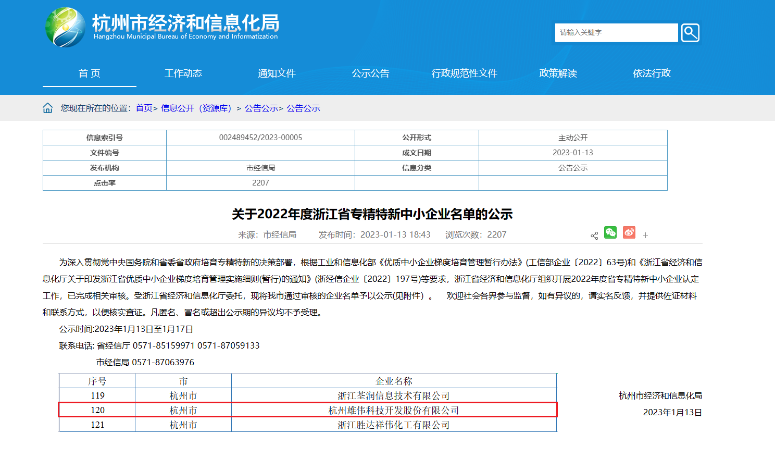Click the signature 杭州市经济和信息化局 at bottom right

click(x=660, y=396)
